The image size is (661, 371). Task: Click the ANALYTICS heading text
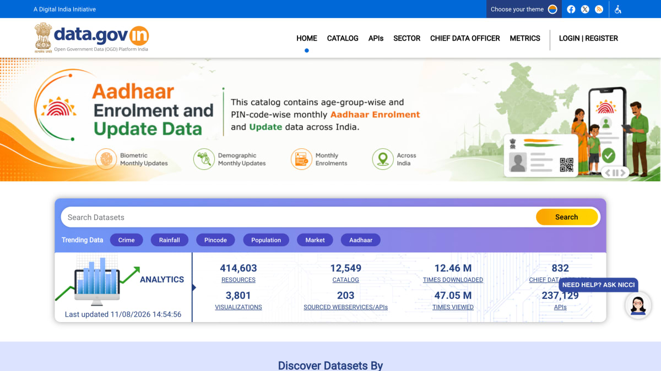coord(162,279)
